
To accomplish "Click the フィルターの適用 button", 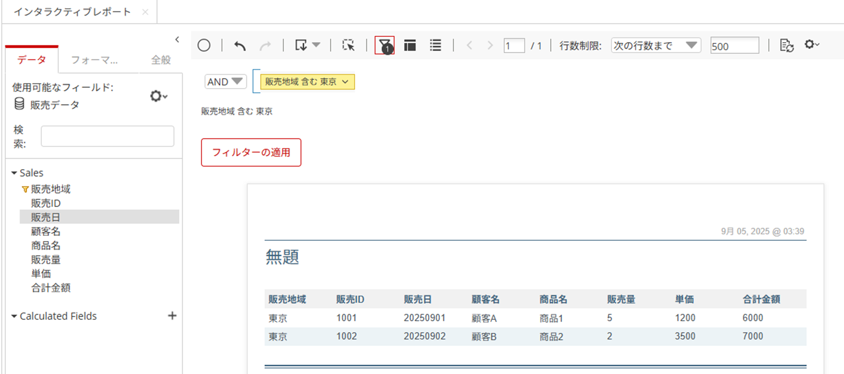I will [x=251, y=152].
